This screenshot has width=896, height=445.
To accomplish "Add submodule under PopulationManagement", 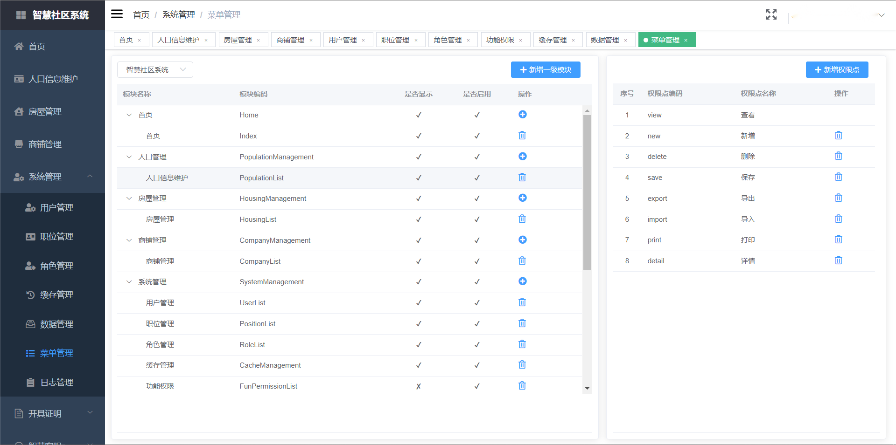I will point(523,157).
